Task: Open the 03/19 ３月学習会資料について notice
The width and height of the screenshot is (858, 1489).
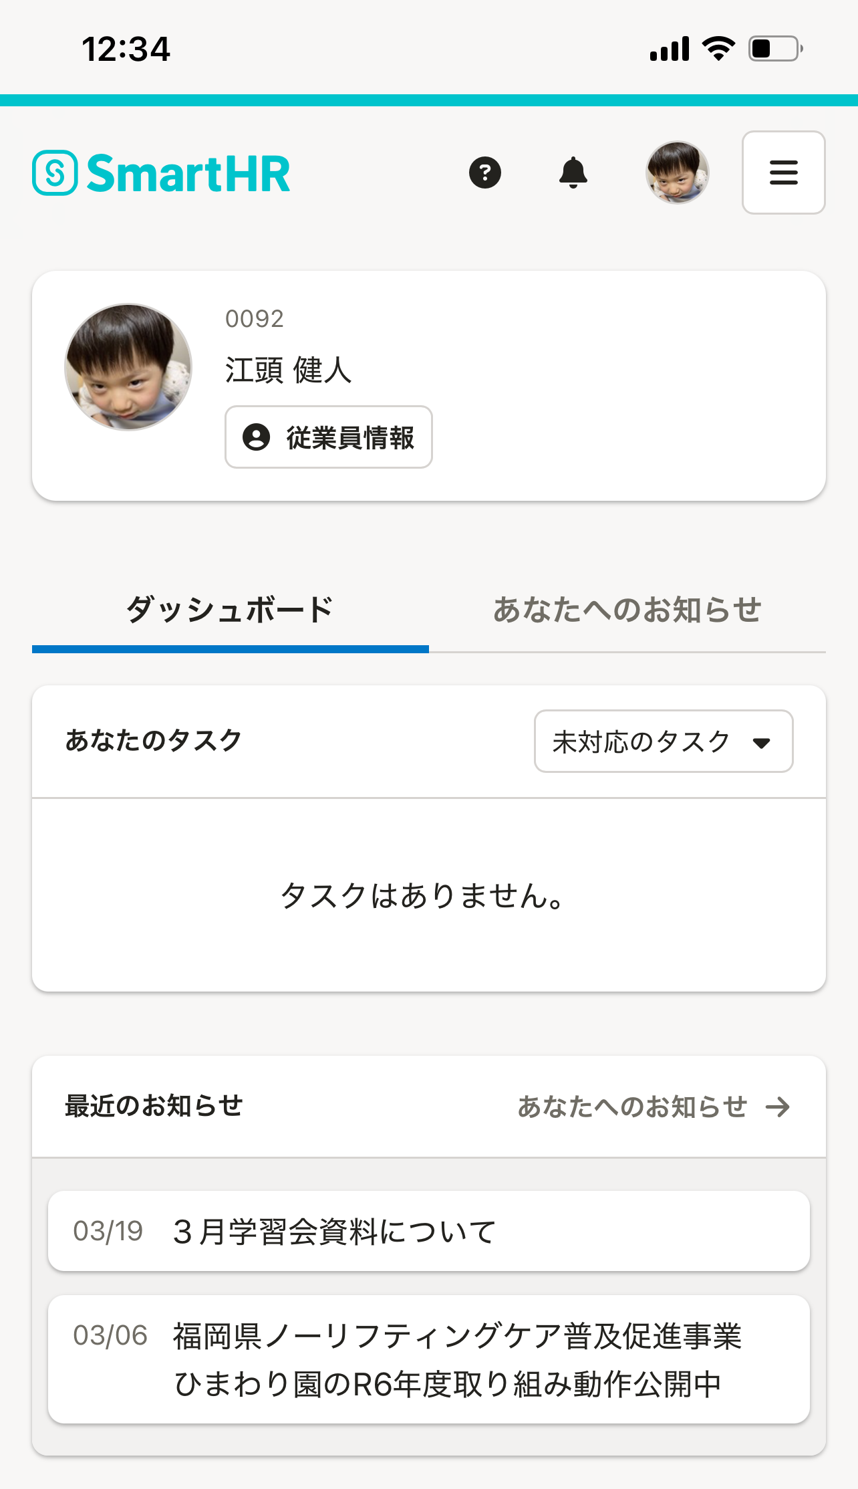Action: 428,1231
